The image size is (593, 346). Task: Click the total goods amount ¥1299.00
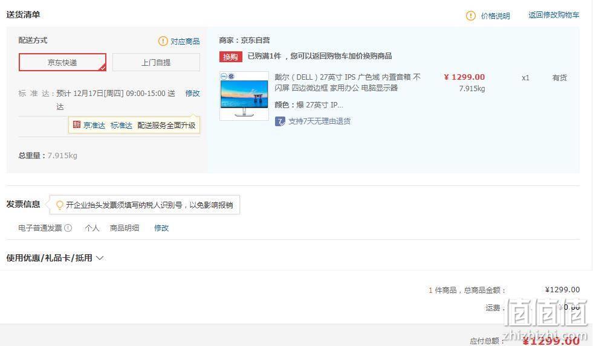[x=562, y=290]
